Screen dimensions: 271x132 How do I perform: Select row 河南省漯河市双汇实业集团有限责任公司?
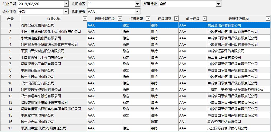tap(135, 109)
